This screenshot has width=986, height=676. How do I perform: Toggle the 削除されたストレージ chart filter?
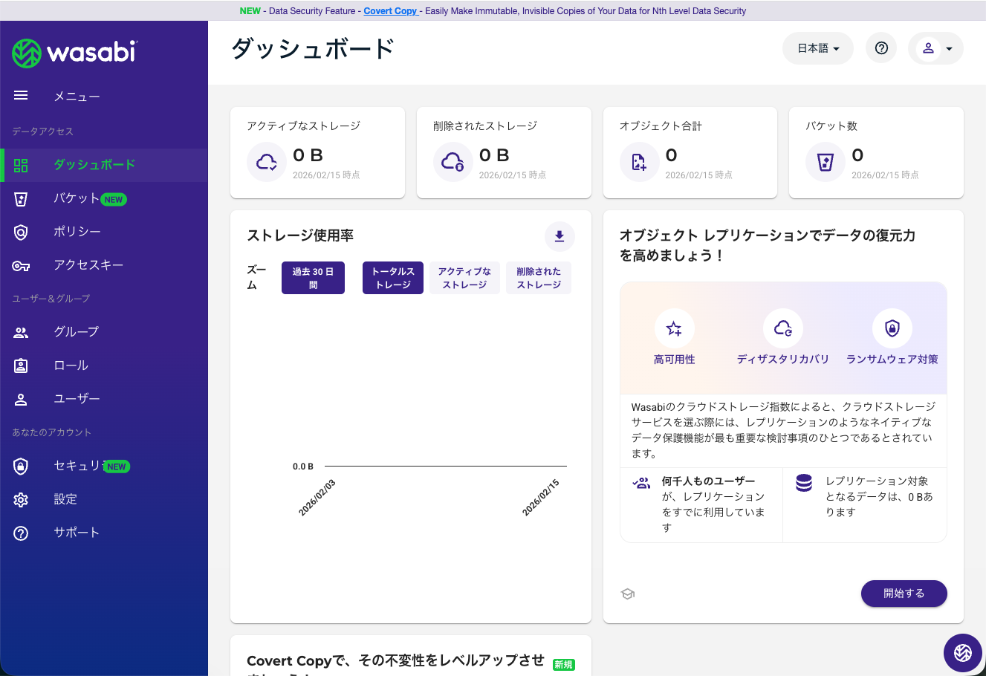pos(539,278)
